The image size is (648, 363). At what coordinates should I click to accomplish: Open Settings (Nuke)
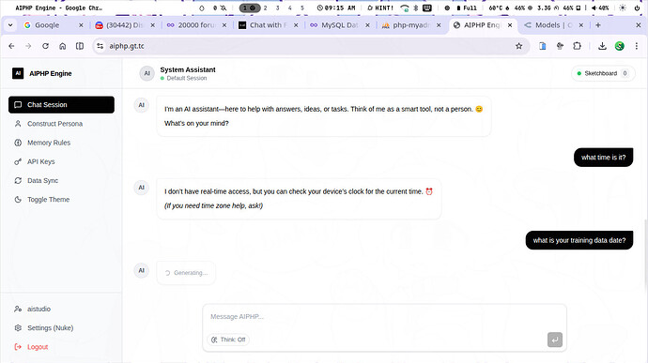click(61, 328)
